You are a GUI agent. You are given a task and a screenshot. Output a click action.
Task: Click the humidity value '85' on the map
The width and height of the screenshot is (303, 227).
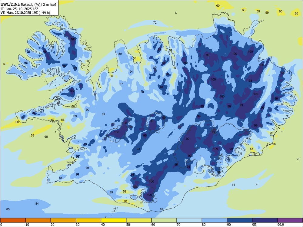pyautogui.click(x=8, y=209)
